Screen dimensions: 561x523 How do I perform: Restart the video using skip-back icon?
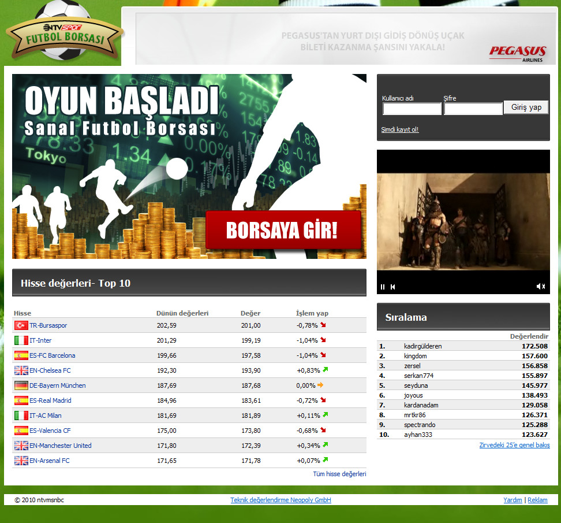[x=393, y=287]
